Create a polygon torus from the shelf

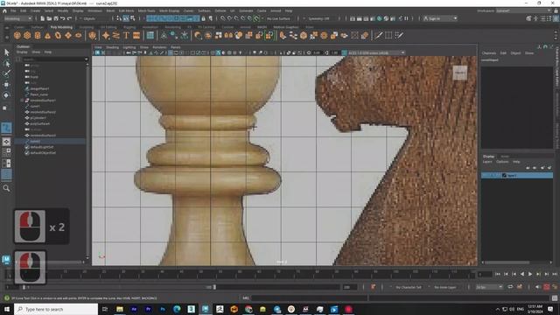click(58, 35)
